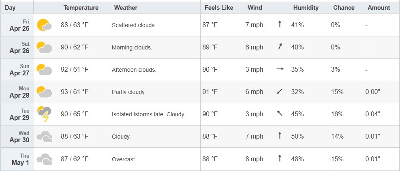
Task: Click the Apr 28 partly cloudy icon
Action: pyautogui.click(x=45, y=92)
